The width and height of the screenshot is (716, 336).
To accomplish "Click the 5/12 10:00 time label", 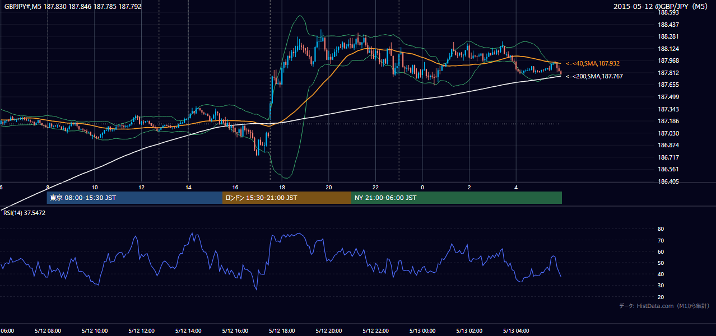I will 94,331.
